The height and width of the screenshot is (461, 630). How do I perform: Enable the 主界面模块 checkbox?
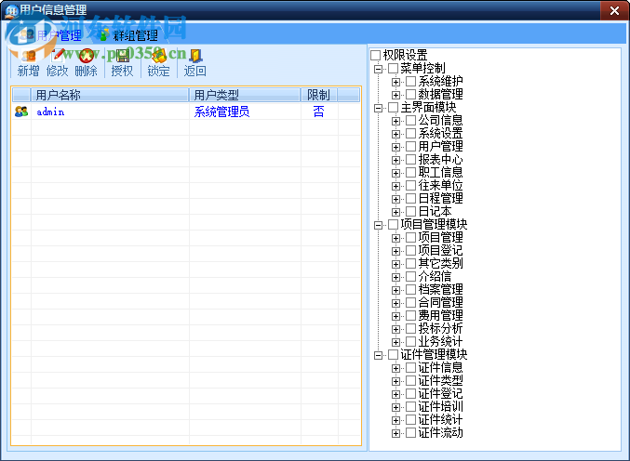pos(393,107)
